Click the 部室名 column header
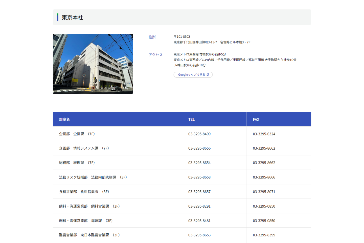Screen dimensions: 364x243 click(64, 119)
